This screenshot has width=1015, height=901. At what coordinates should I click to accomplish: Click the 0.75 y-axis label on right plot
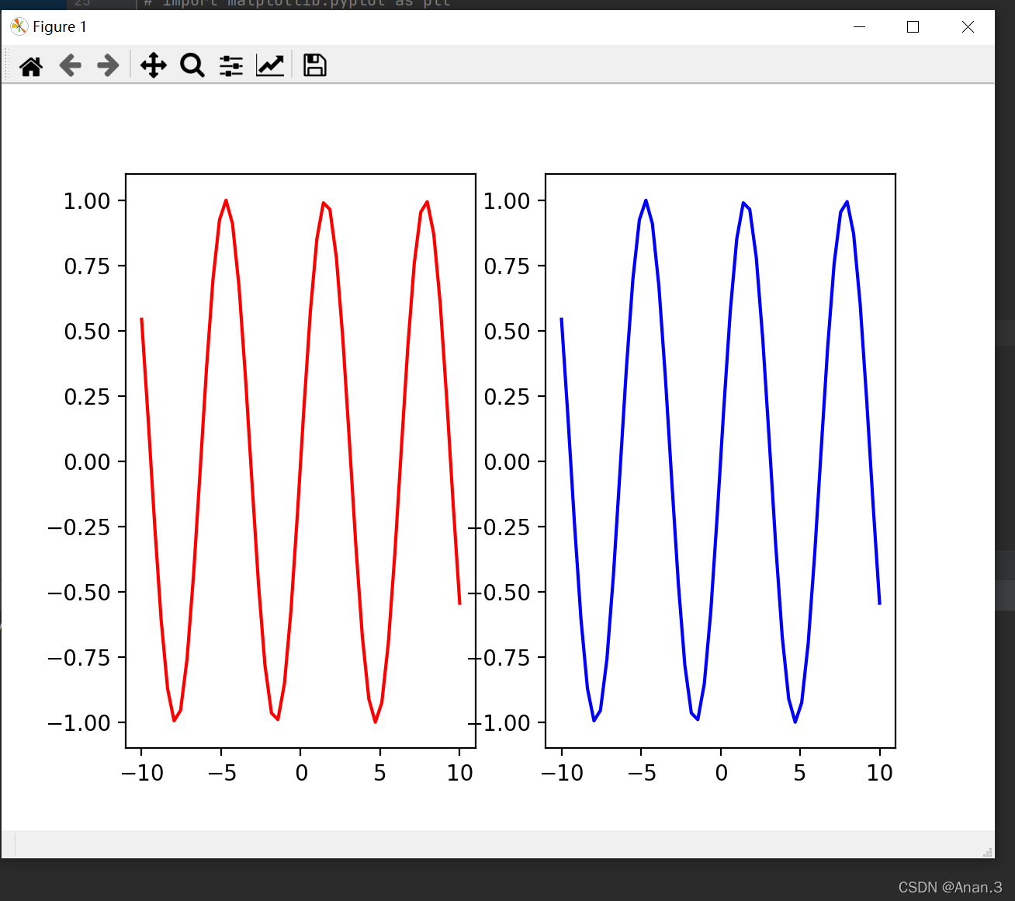pos(507,266)
